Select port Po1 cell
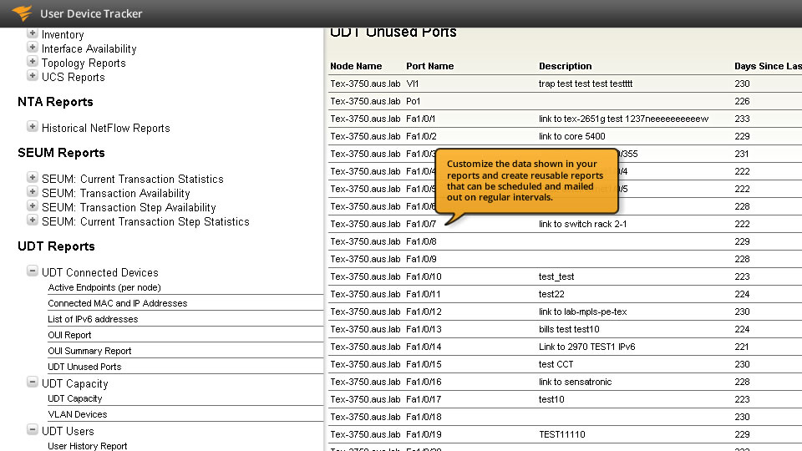This screenshot has height=451, width=802. click(414, 101)
